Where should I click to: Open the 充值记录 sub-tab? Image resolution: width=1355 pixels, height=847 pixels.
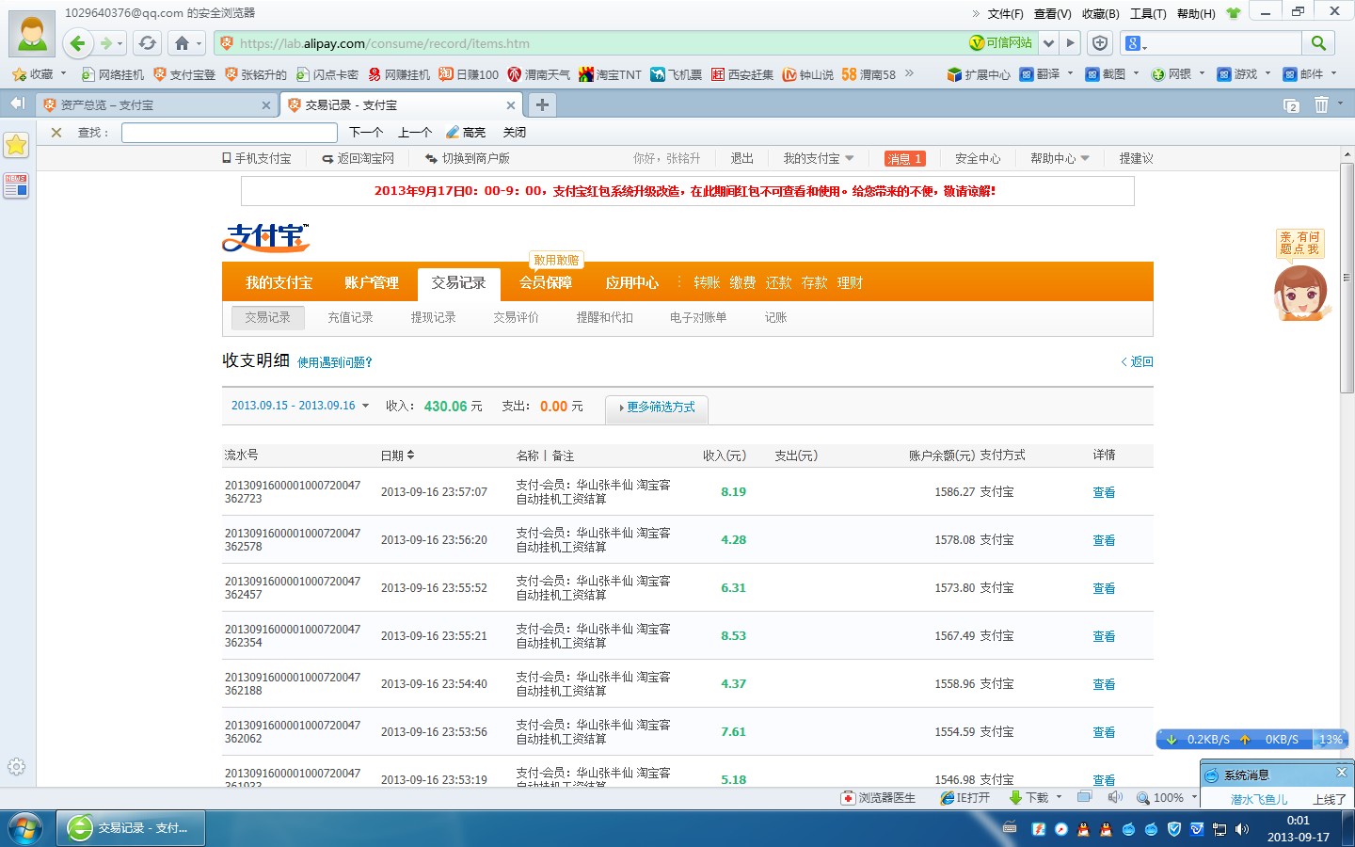(350, 317)
